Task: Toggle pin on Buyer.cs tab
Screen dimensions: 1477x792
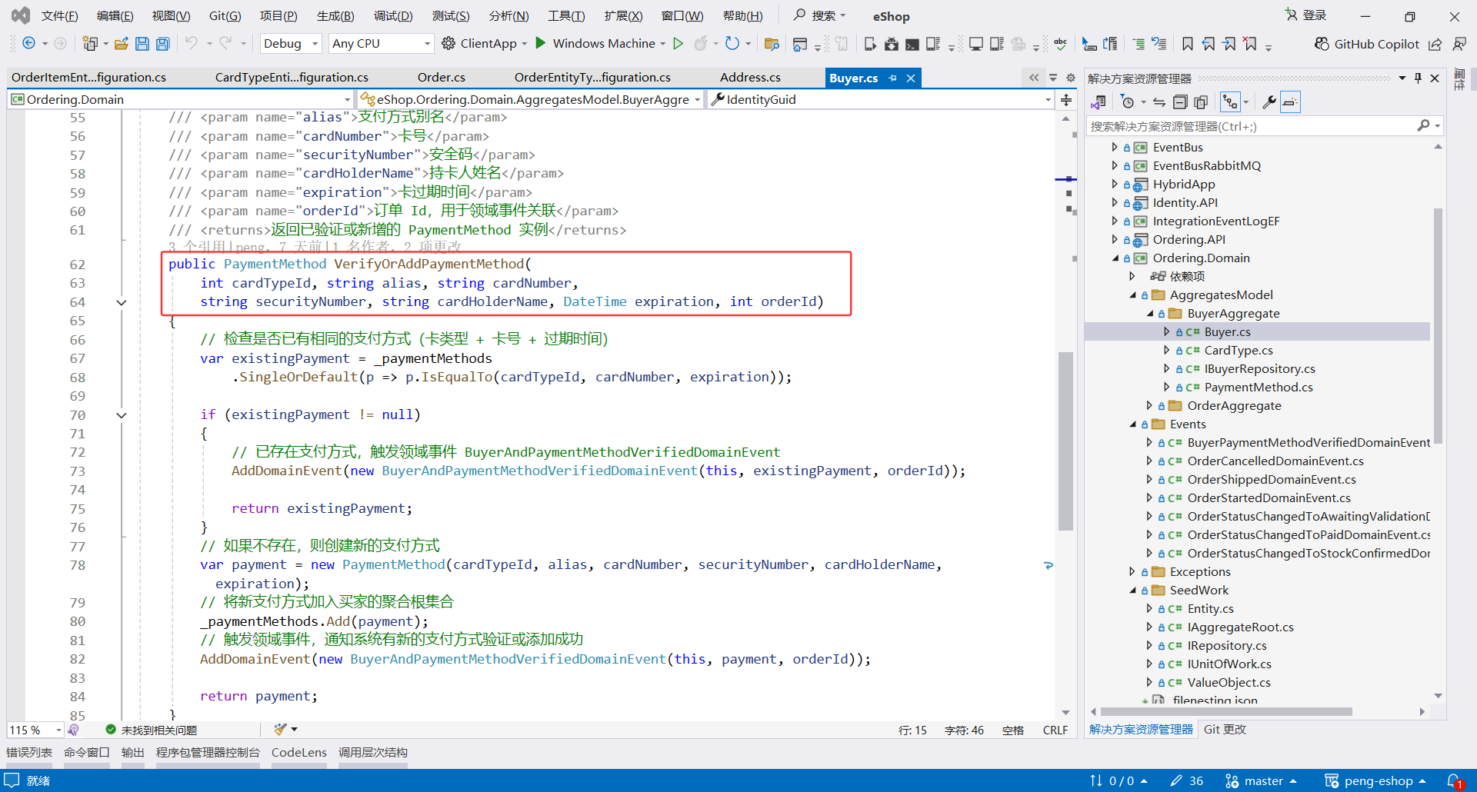Action: click(893, 78)
